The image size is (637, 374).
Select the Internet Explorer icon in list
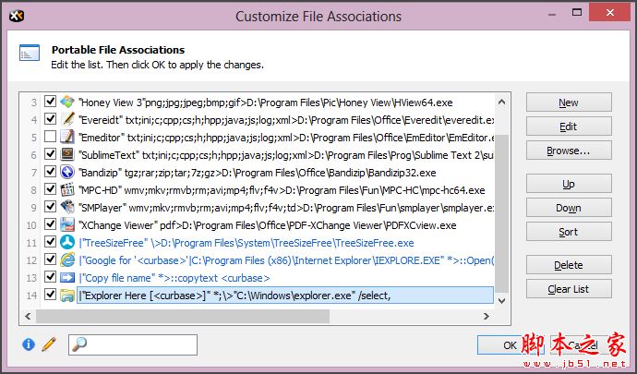click(67, 259)
